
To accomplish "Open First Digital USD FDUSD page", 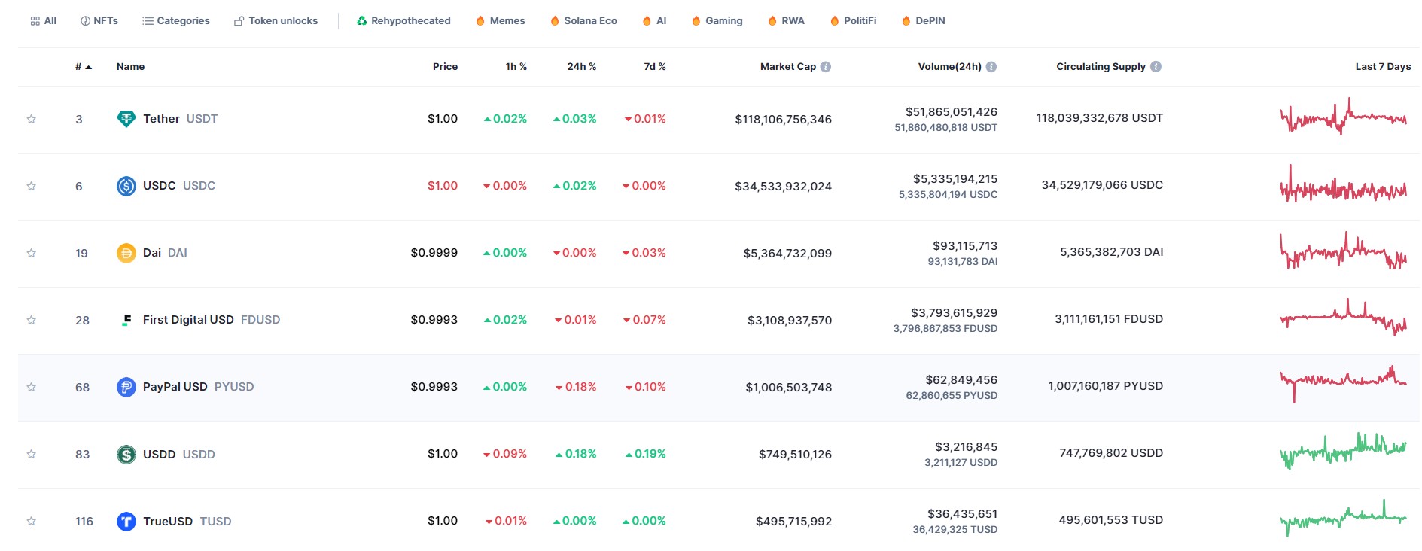I will coord(212,320).
